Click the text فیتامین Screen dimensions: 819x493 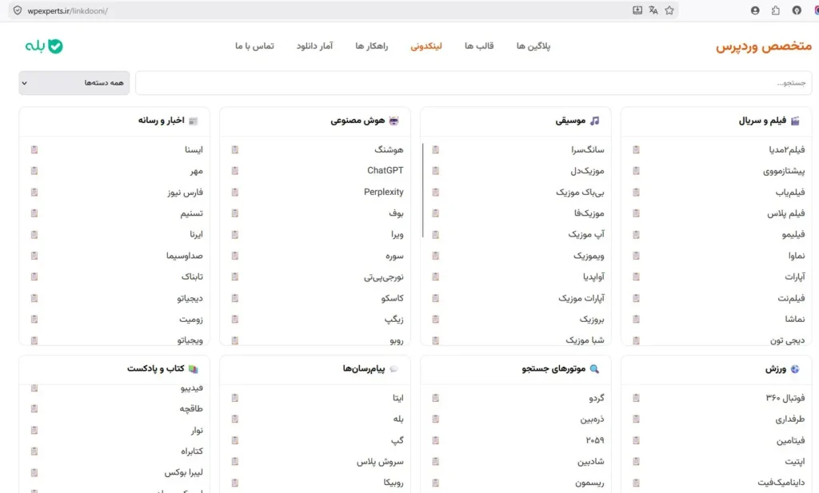pyautogui.click(x=791, y=440)
